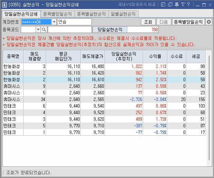The image size is (214, 178).
Task: Expand the 종목코드 dropdown arrow
Action: [x=38, y=29]
